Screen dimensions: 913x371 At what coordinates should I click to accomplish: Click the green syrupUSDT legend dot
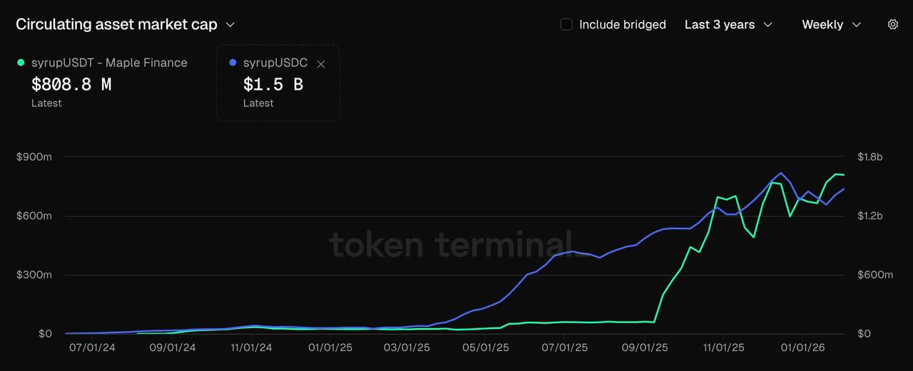(21, 63)
